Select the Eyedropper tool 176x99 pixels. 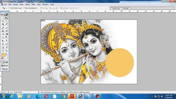6,48
